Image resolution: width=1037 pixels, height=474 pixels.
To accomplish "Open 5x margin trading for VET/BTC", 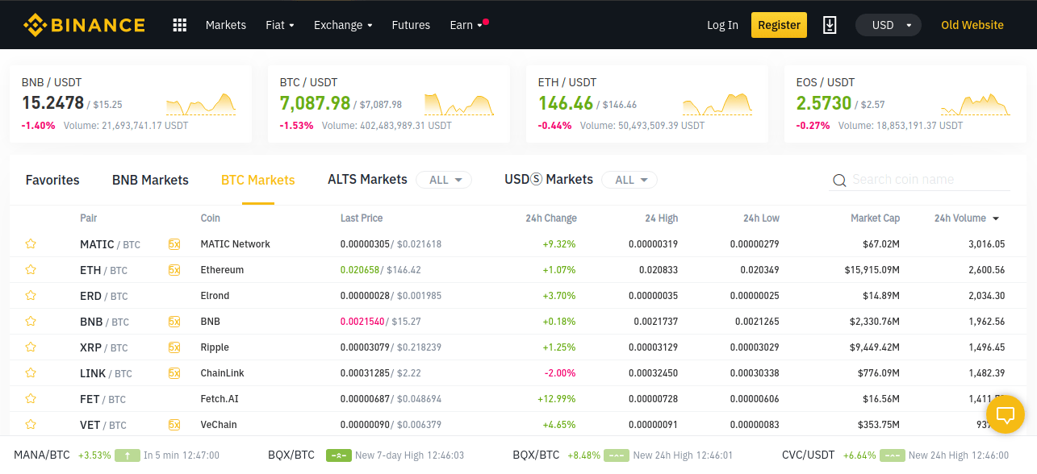I will [175, 424].
